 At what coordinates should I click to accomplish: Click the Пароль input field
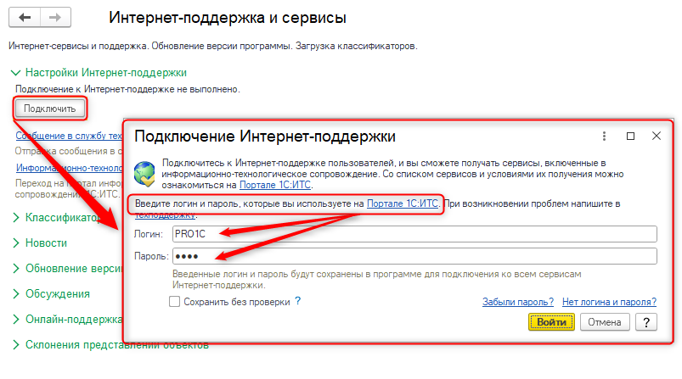pos(414,256)
